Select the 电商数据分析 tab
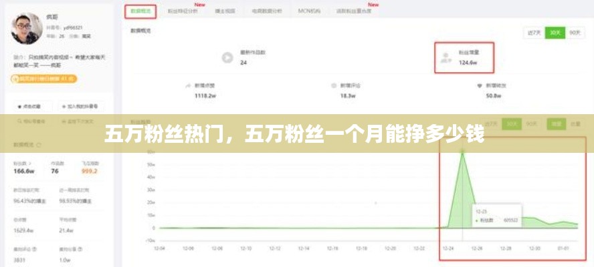 point(266,11)
